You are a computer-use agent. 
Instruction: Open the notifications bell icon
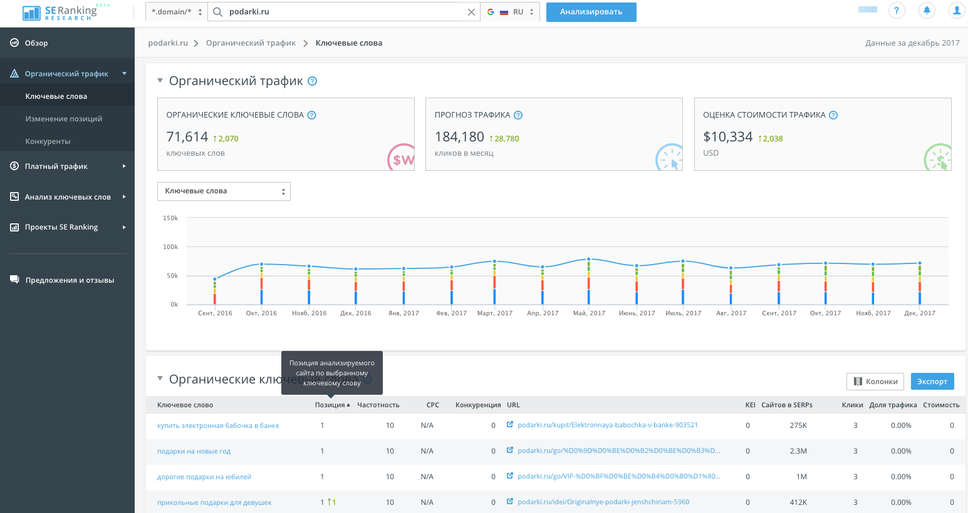pyautogui.click(x=927, y=11)
